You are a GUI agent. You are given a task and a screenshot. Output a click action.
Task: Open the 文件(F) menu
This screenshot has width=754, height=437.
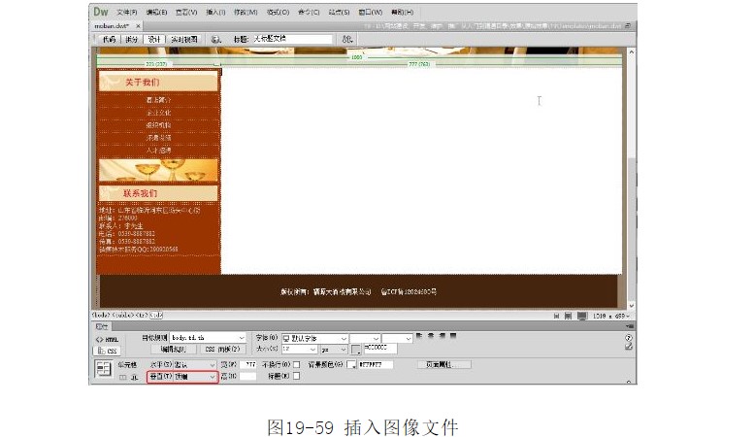click(127, 12)
